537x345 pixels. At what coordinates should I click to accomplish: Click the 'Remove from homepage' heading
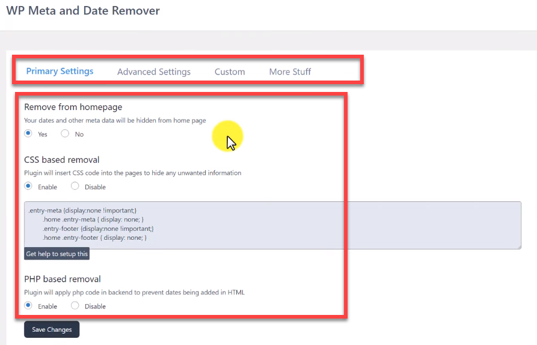pyautogui.click(x=73, y=107)
